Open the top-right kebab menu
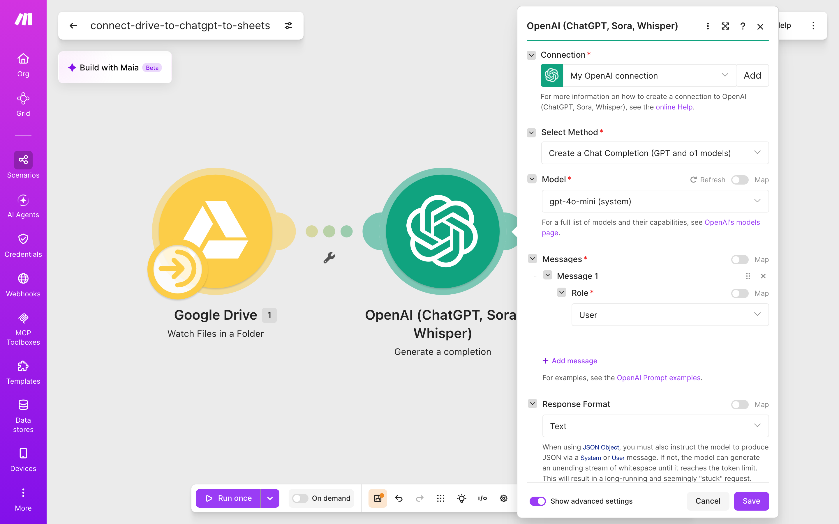This screenshot has width=839, height=524. pyautogui.click(x=813, y=26)
